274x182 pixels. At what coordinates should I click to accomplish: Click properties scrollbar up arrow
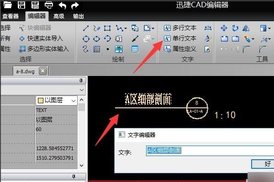coord(81,100)
